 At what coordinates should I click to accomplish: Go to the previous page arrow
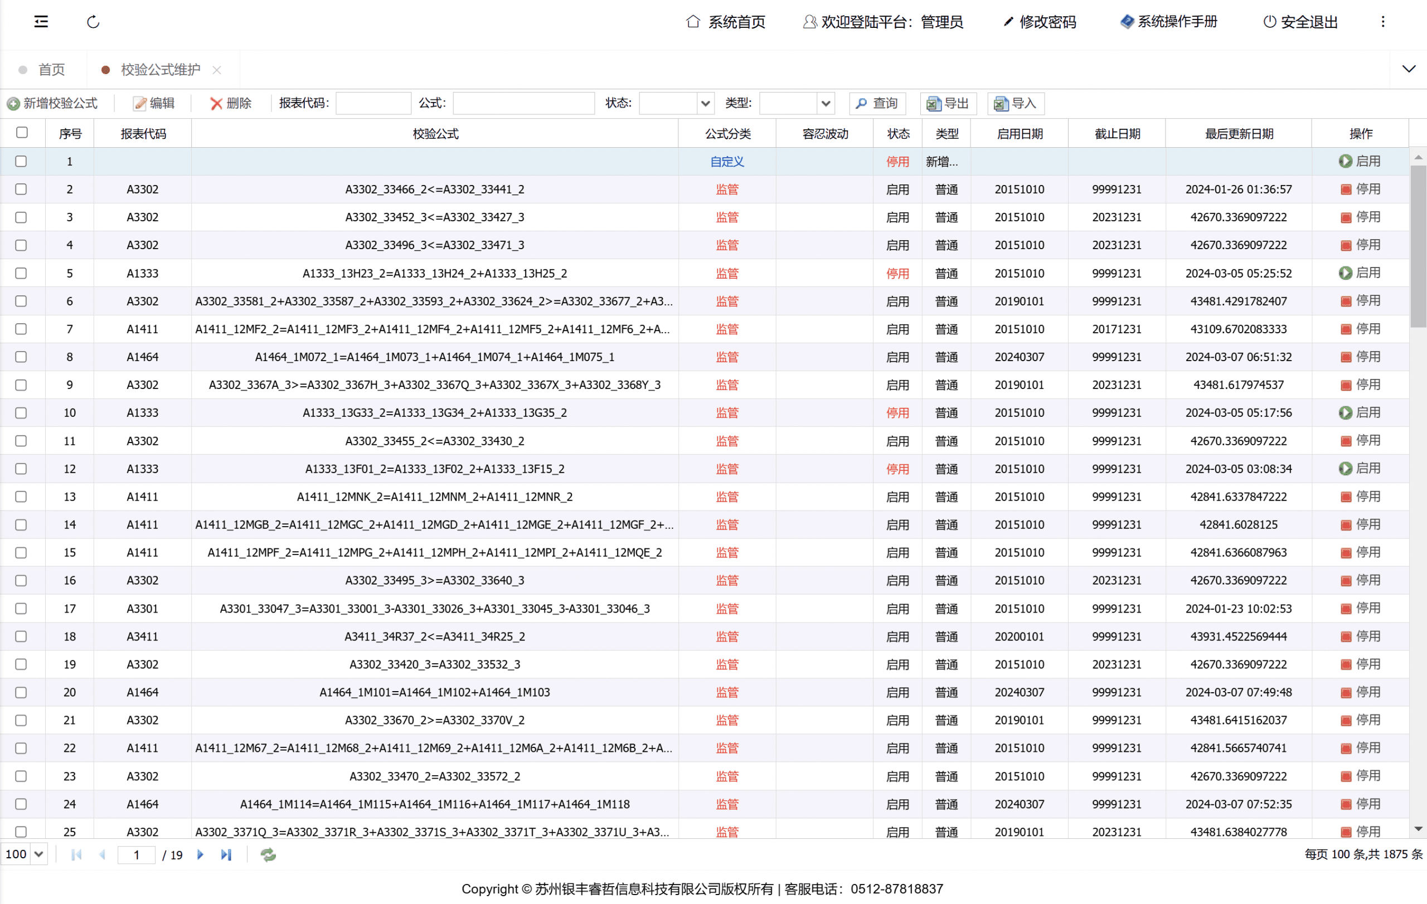coord(103,855)
